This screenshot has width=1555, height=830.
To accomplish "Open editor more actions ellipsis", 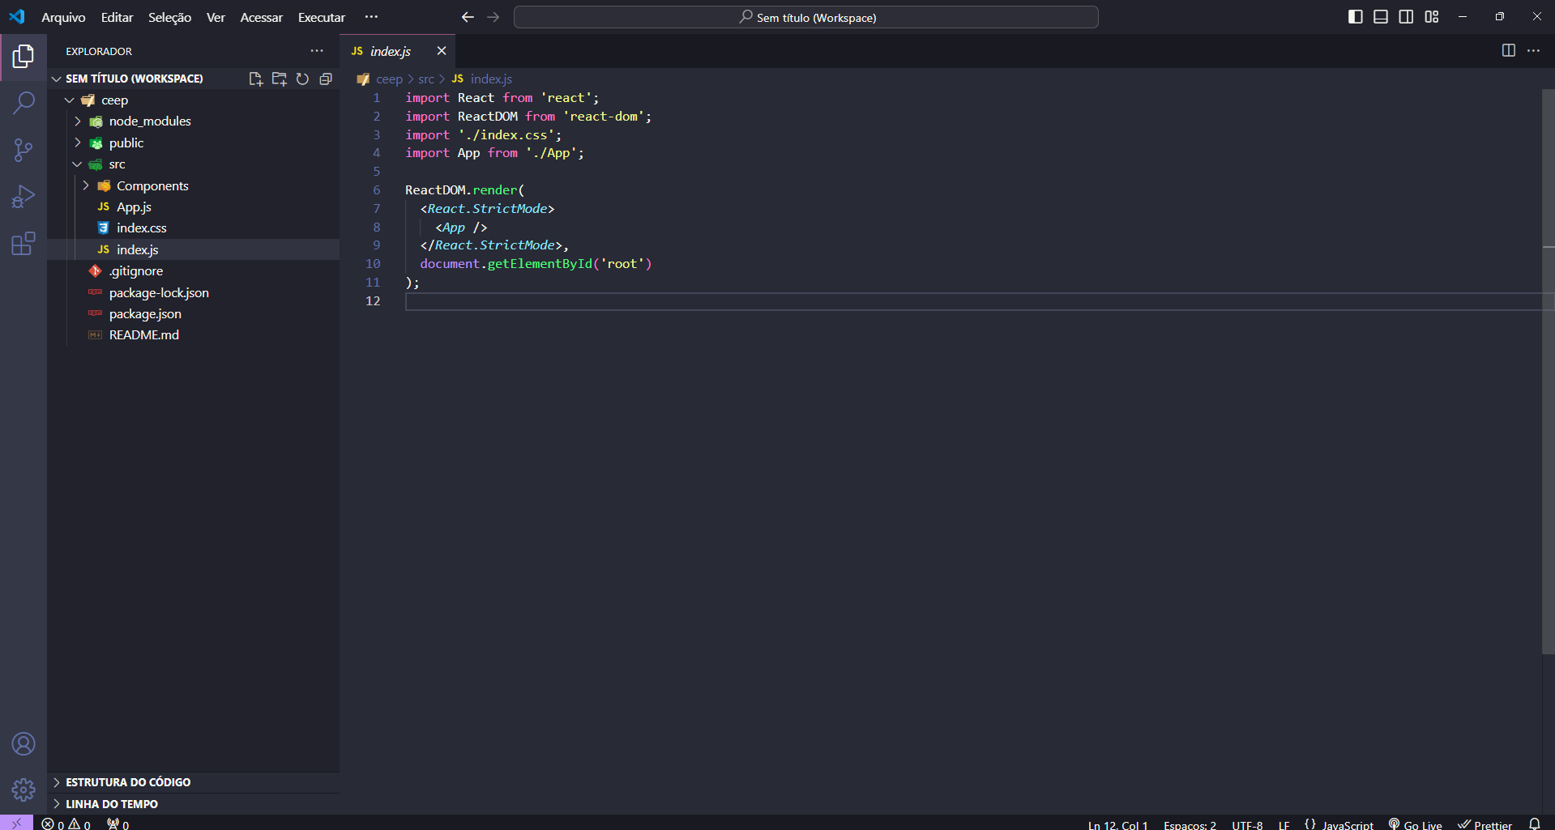I will (1533, 50).
